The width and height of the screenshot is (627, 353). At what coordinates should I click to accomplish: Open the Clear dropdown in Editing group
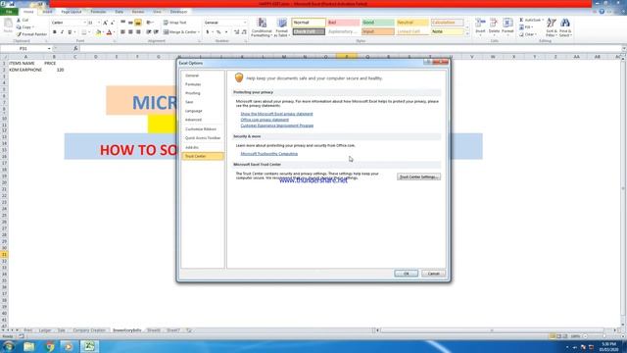(536, 34)
